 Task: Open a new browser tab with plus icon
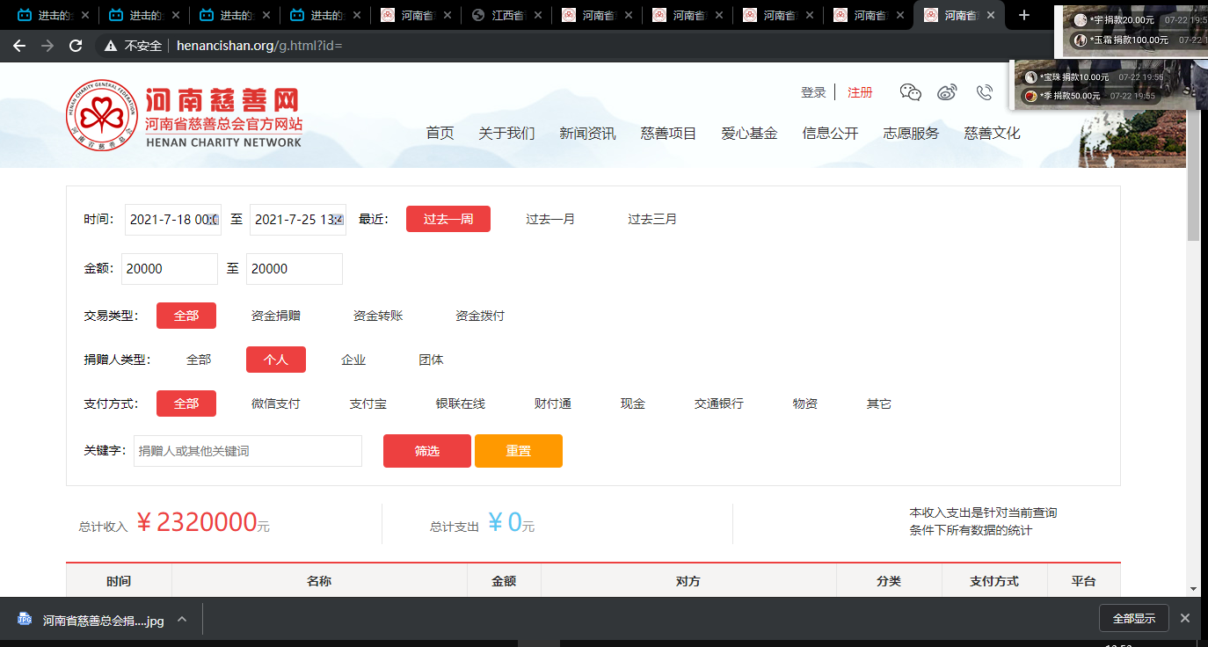(1023, 15)
